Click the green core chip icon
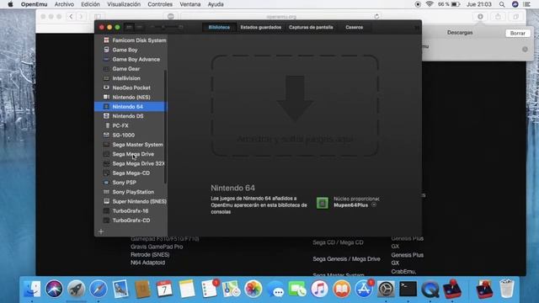This screenshot has width=539, height=303. (x=322, y=203)
